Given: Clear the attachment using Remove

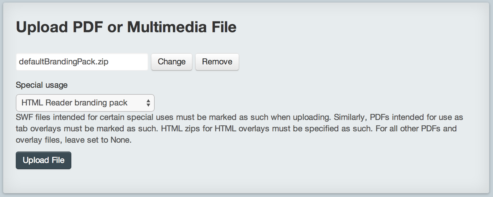Looking at the screenshot, I should point(217,62).
